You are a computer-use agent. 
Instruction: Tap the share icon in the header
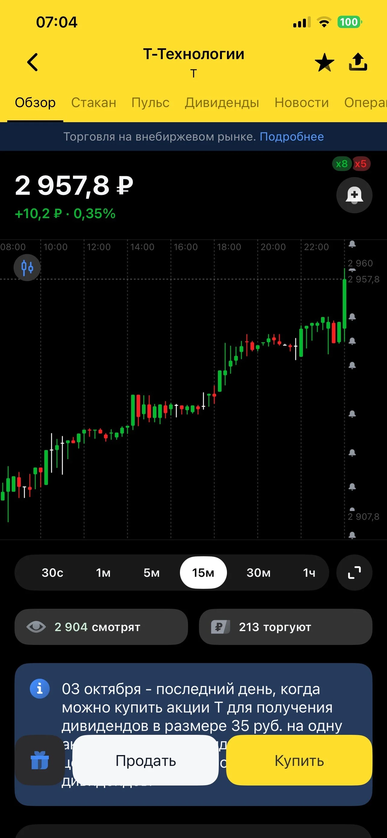click(x=358, y=62)
